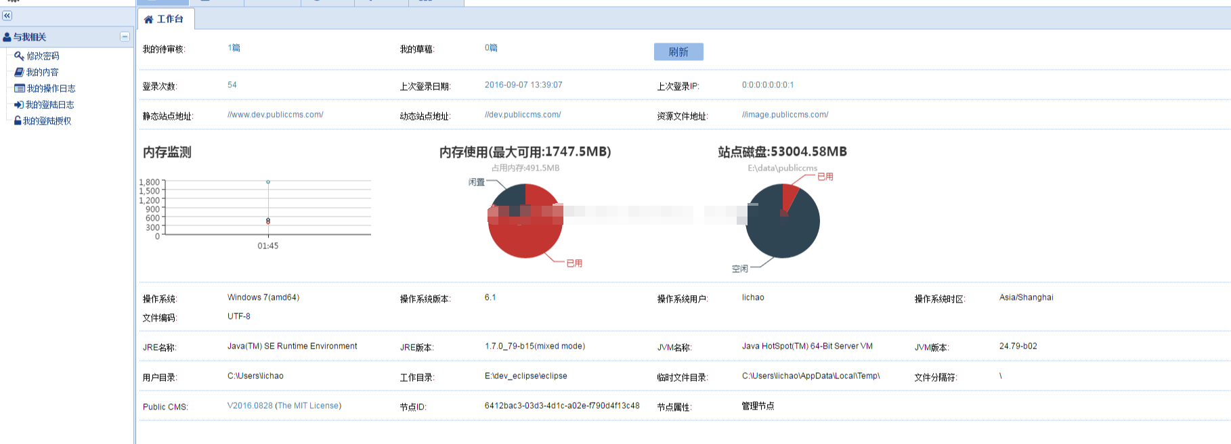This screenshot has width=1231, height=444.
Task: Click the sign-in icon for 我的登陆日志
Action: 19,105
